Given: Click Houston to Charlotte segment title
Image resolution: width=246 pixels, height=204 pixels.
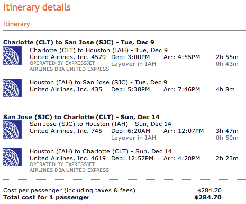Looking at the screenshot, I should (x=101, y=151).
